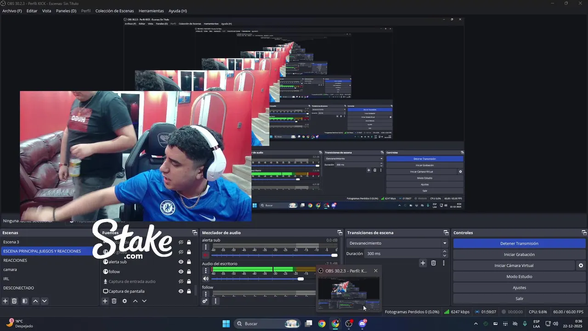Screen dimensions: 588x331
Task: Move the selected source down in Fuentes
Action: [x=144, y=301]
